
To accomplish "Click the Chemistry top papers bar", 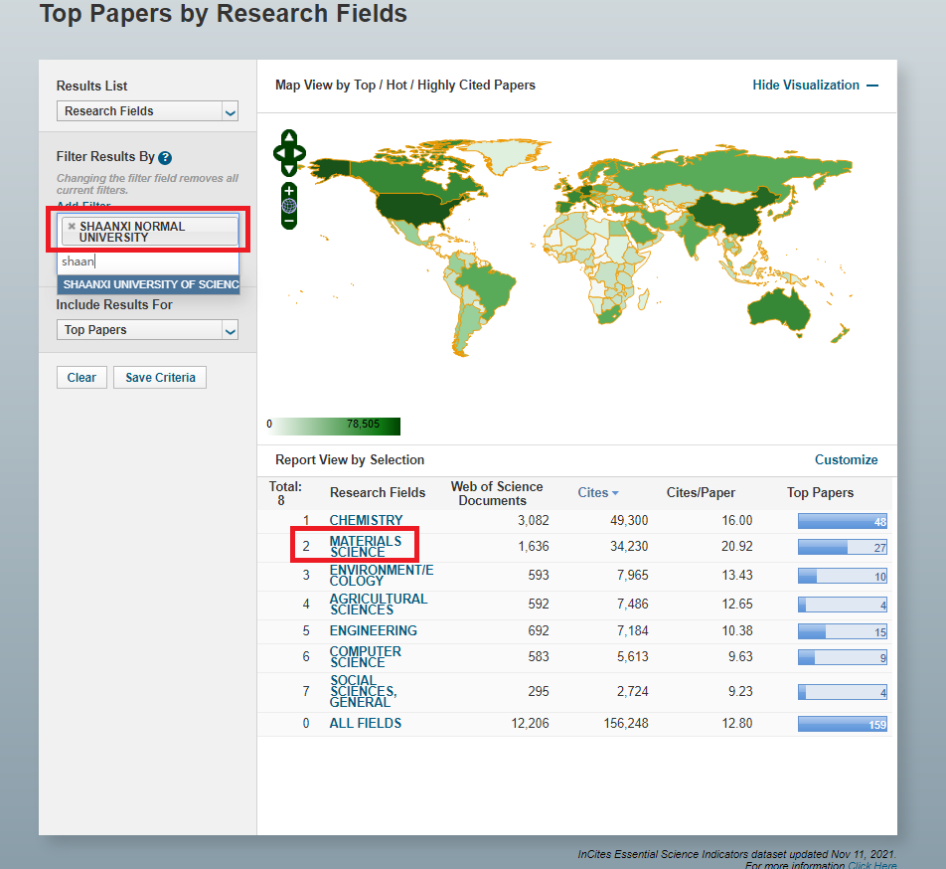I will coord(842,521).
